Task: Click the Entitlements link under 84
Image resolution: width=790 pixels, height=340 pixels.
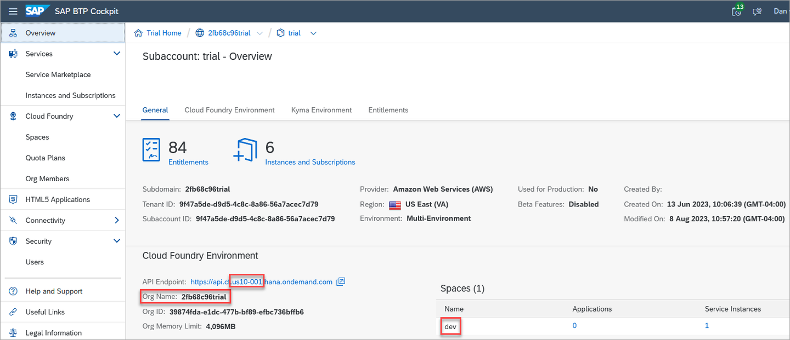Action: click(x=188, y=162)
